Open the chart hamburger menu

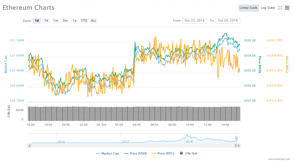[287, 8]
